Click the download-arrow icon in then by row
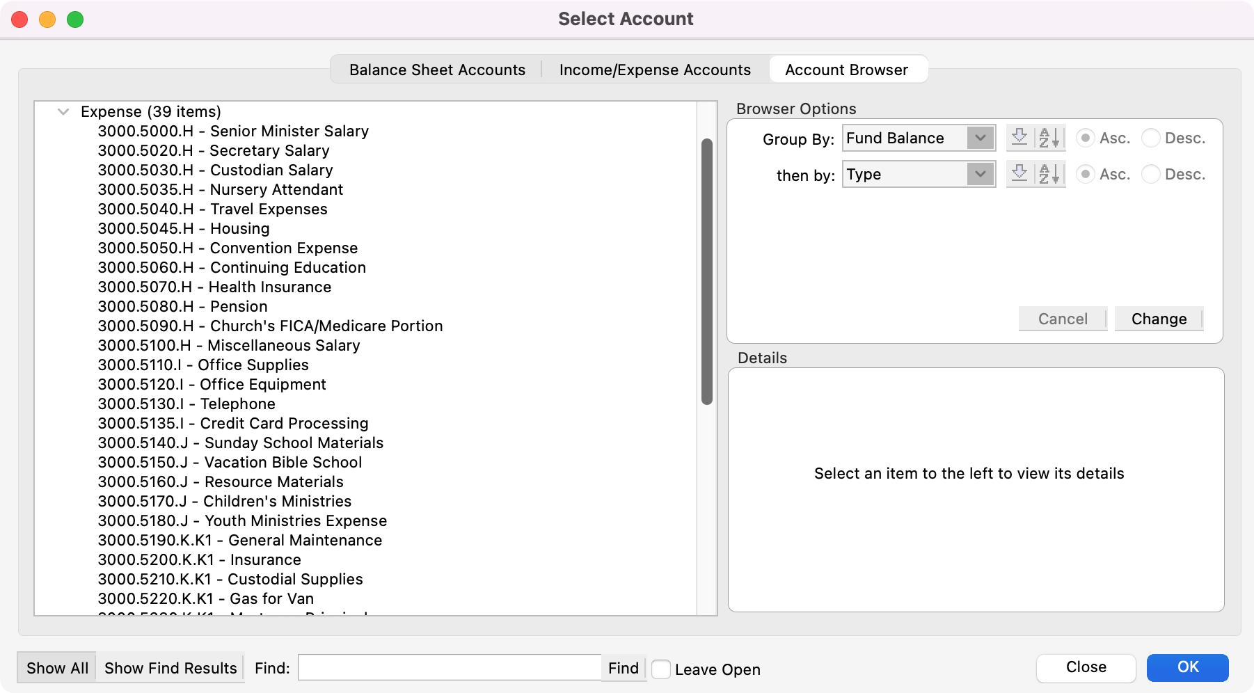This screenshot has width=1254, height=693. tap(1019, 174)
